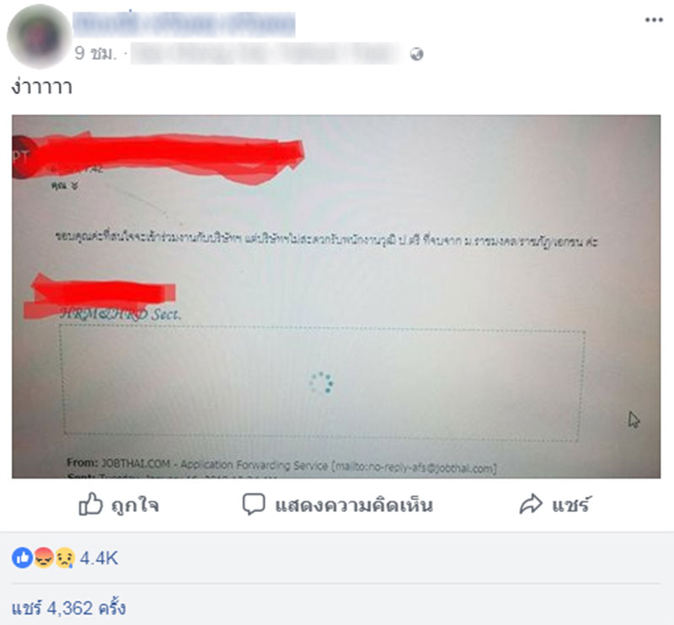Open the 9 ชม. post timestamp
Viewport: 674px width, 625px height.
pyautogui.click(x=95, y=54)
